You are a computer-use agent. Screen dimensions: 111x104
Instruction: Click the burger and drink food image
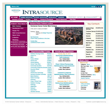tap(97, 69)
